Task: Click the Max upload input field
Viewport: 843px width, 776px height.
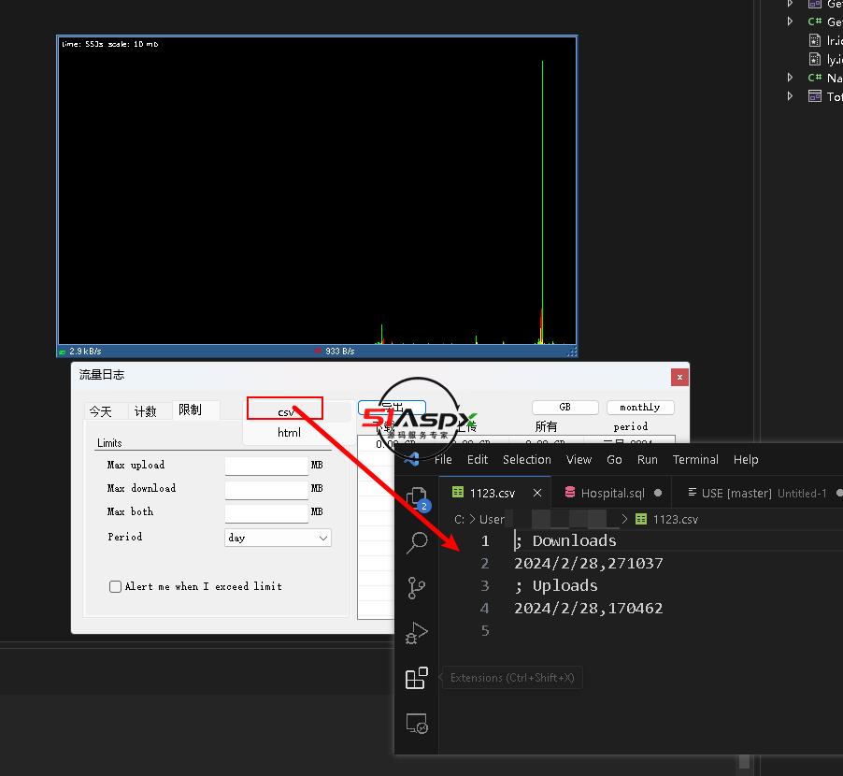Action: point(266,466)
